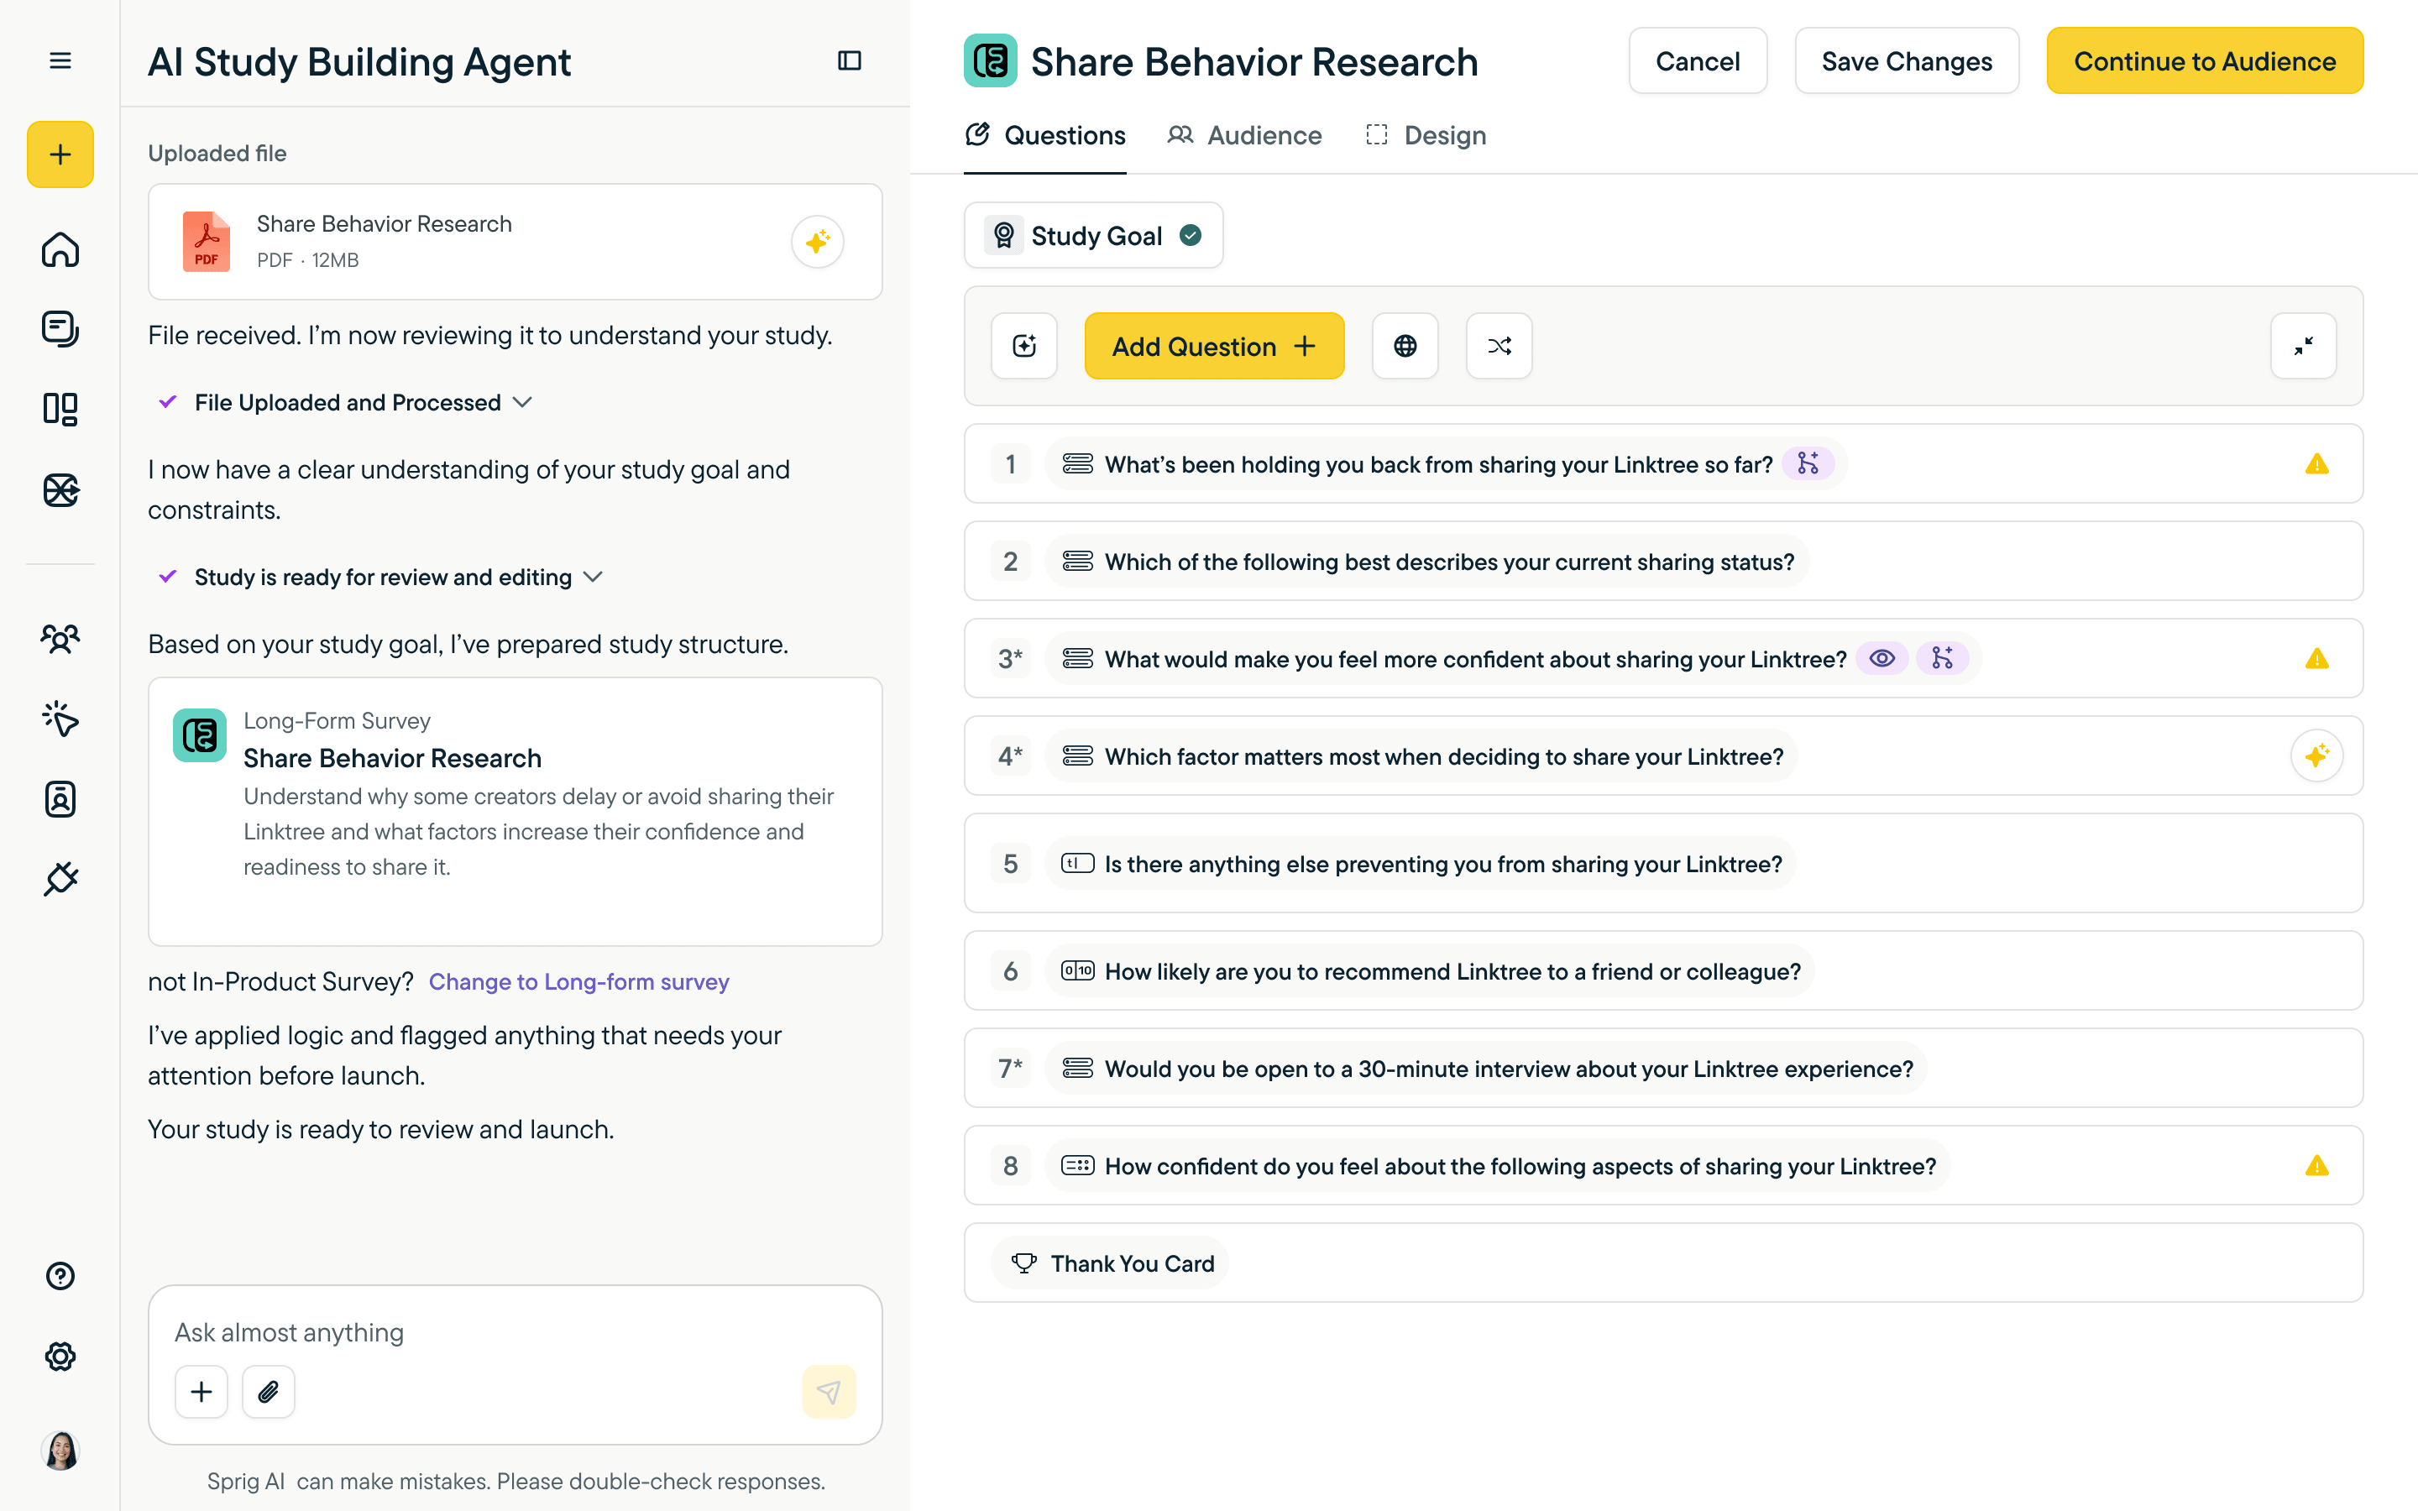The height and width of the screenshot is (1511, 2418).
Task: Click the plus button in chat input
Action: click(201, 1391)
